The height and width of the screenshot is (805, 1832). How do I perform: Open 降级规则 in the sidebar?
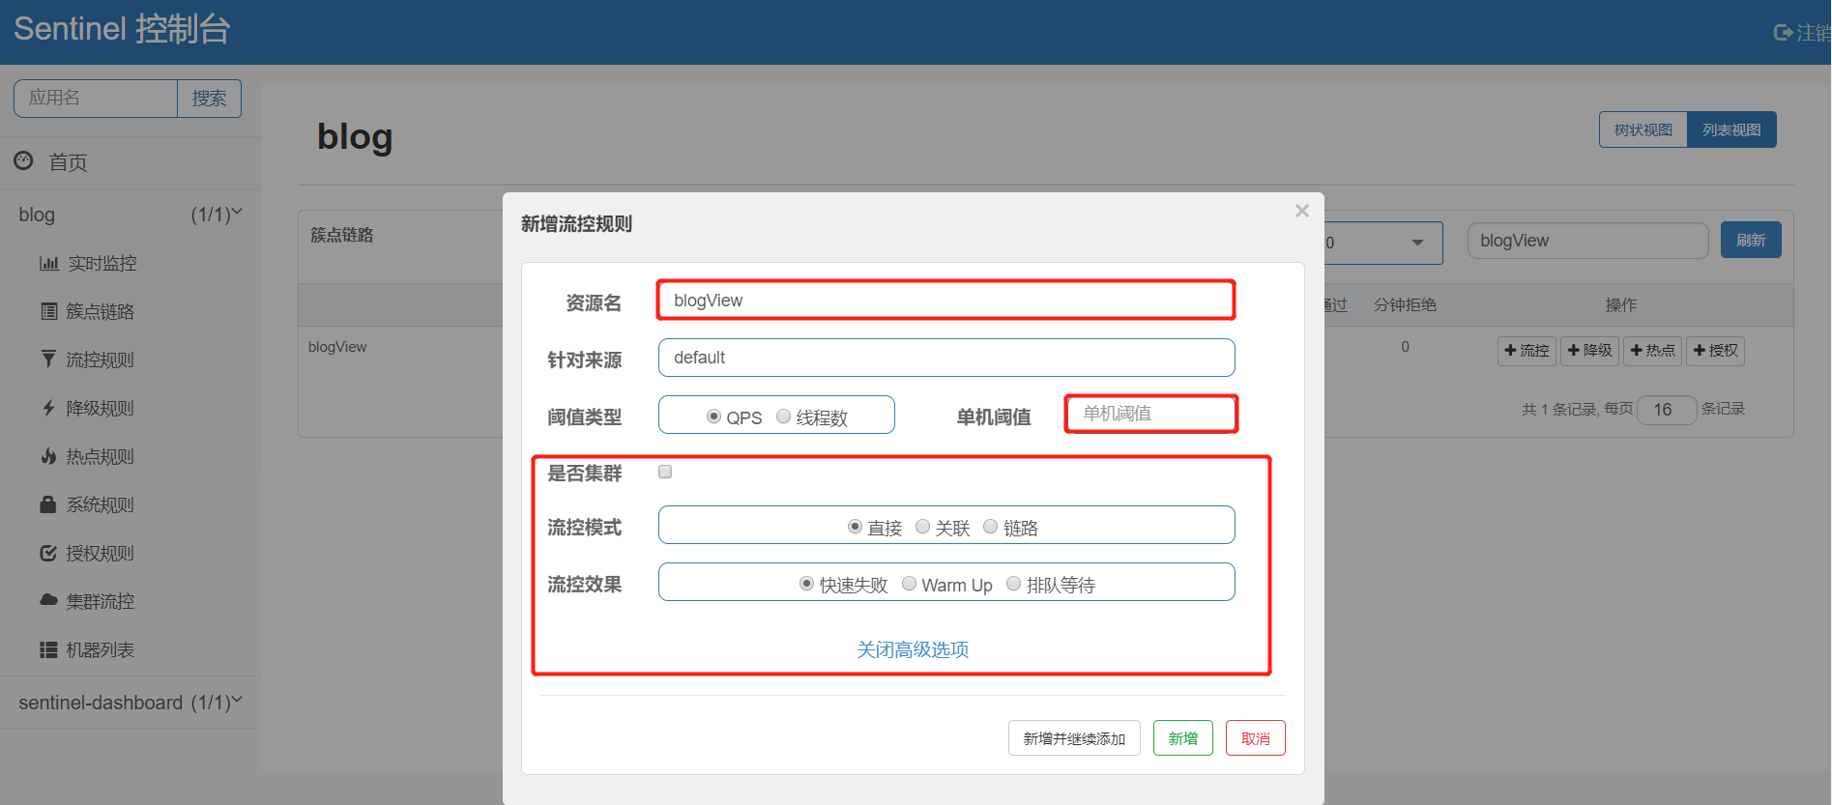(x=100, y=408)
